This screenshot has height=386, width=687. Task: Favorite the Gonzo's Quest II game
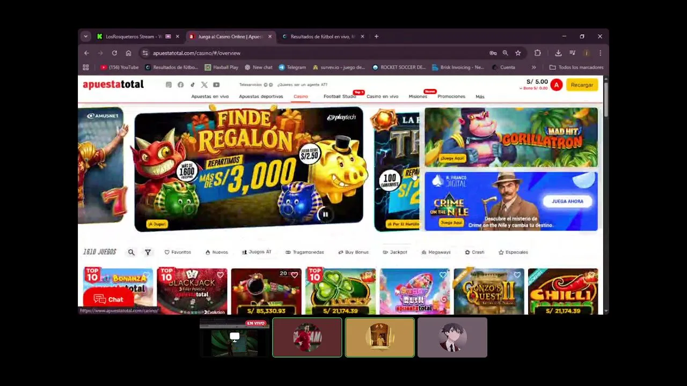coord(517,275)
